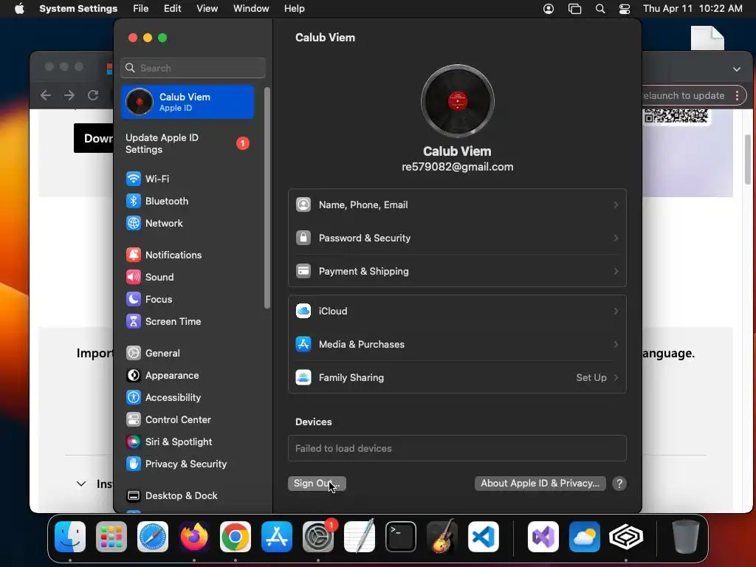Open the Window menu

point(251,9)
